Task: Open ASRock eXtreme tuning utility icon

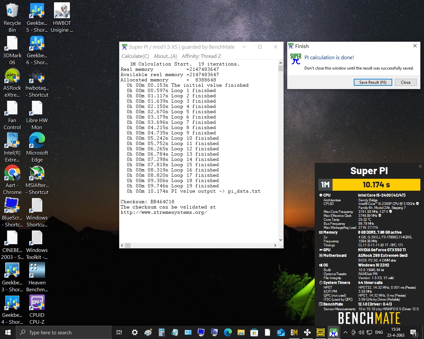Action: (12, 83)
